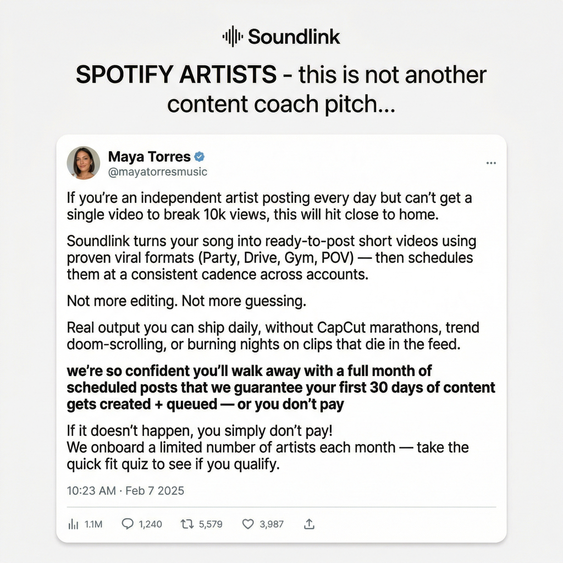Click the SPOTIFY ARTISTS headline text

pos(176,75)
